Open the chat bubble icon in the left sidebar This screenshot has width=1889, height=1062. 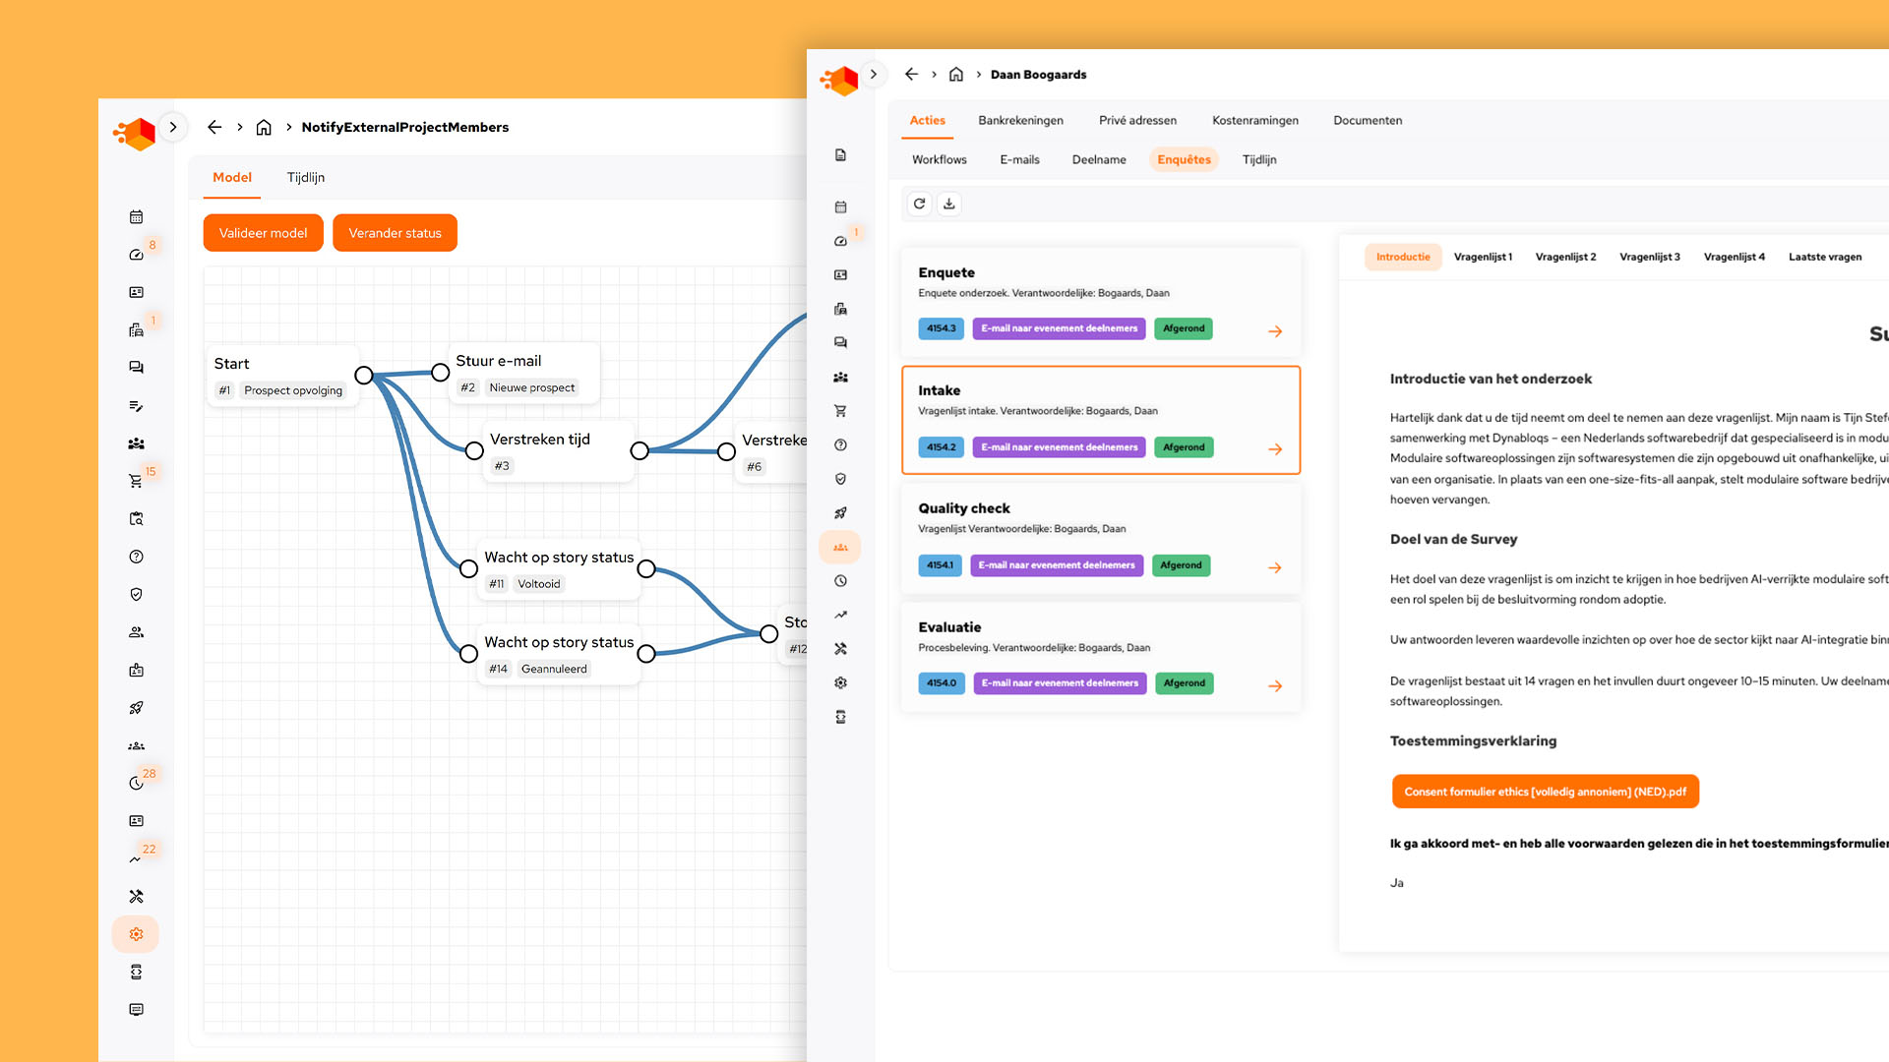[x=135, y=367]
